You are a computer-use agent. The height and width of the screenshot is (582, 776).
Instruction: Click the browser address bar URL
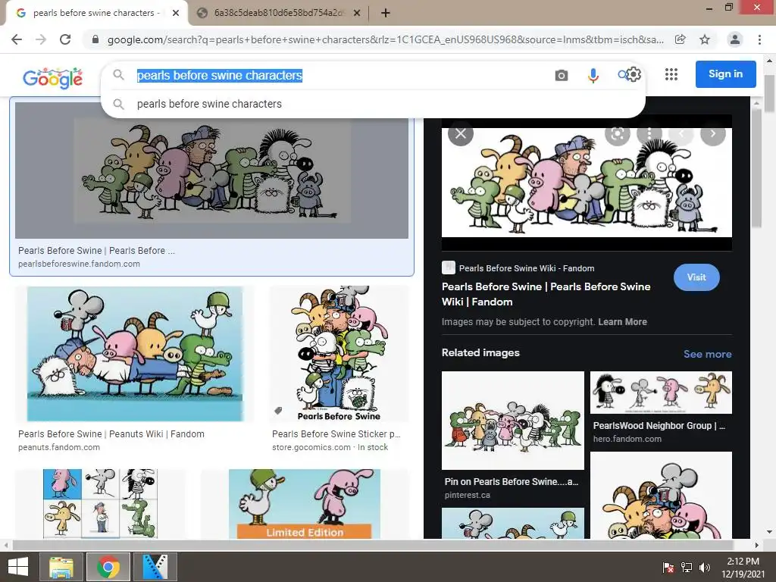point(385,39)
